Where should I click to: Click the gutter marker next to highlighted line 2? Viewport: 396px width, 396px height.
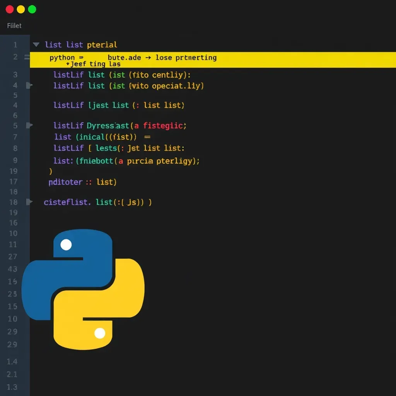pos(27,57)
